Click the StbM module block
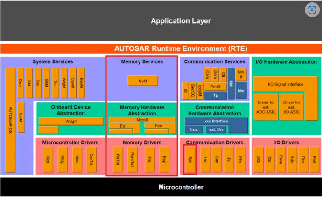 [47, 83]
